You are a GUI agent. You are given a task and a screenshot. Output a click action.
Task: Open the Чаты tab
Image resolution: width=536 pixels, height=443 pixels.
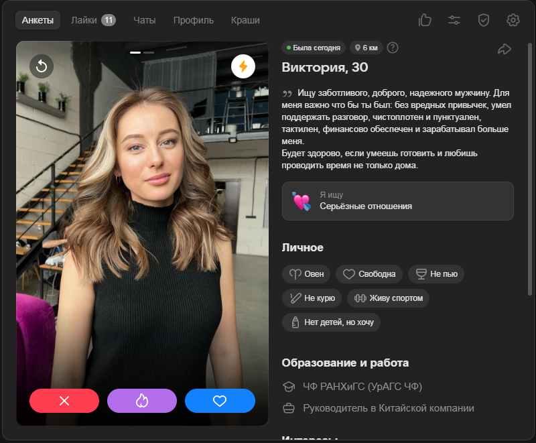(144, 20)
